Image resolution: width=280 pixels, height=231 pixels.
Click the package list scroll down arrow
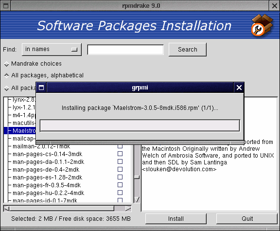click(137, 199)
